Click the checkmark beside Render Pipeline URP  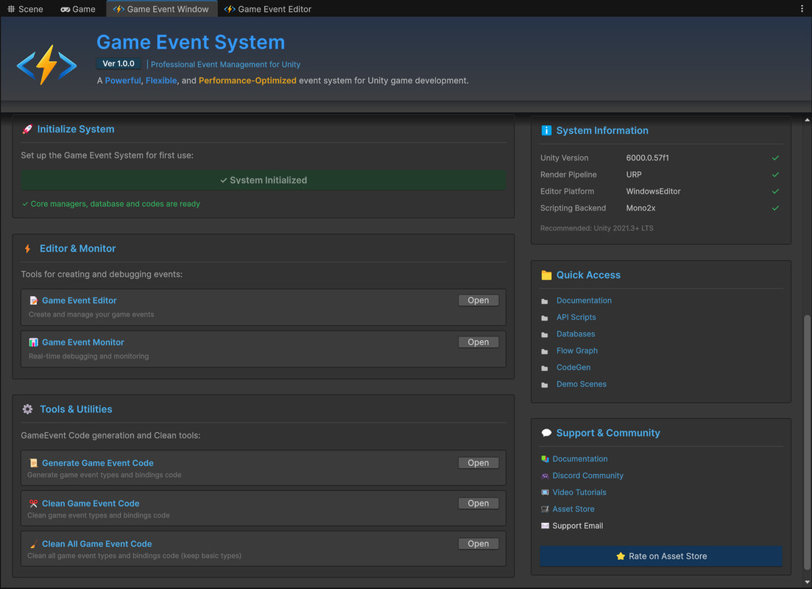(x=775, y=174)
